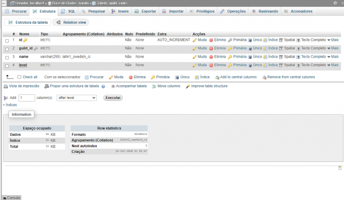
Task: Tick the checkbox for the guild_id column
Action: (7, 49)
